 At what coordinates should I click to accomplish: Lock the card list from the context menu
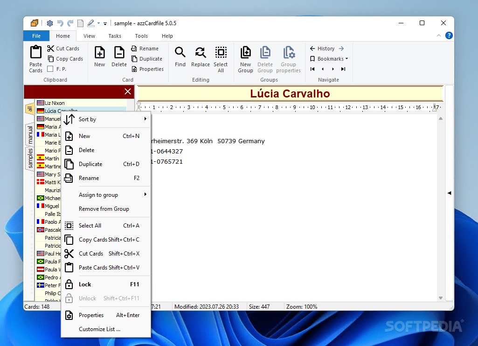coord(85,284)
